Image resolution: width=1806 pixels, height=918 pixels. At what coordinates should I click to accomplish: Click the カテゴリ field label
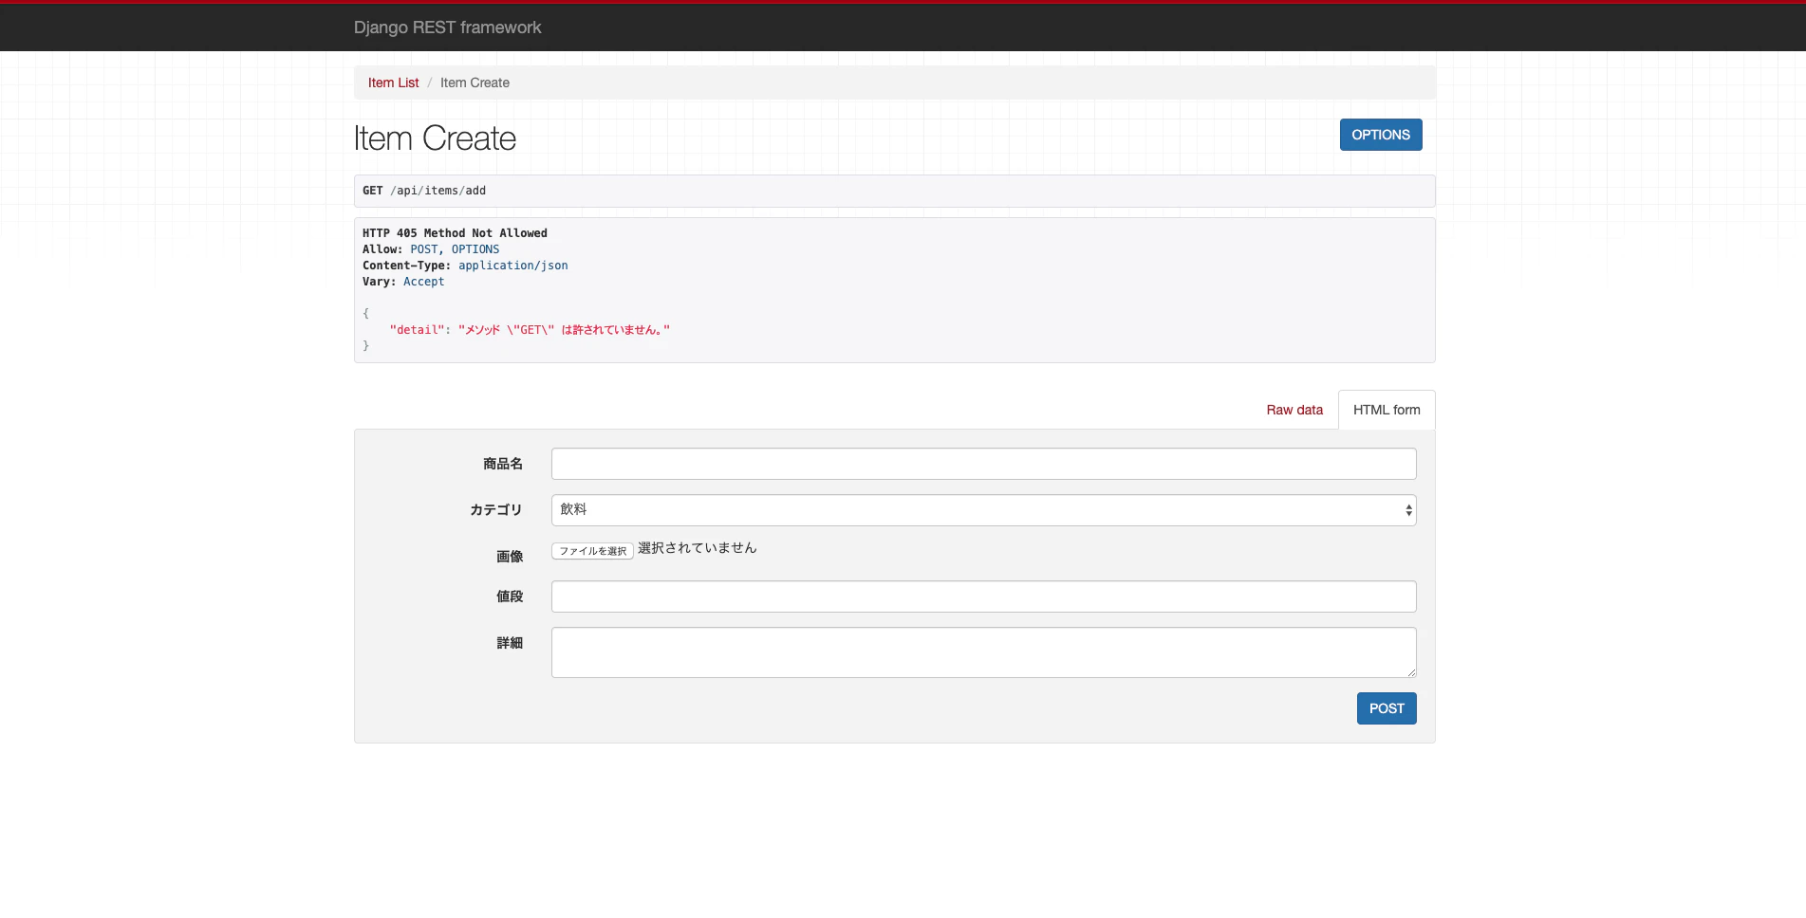pos(495,510)
